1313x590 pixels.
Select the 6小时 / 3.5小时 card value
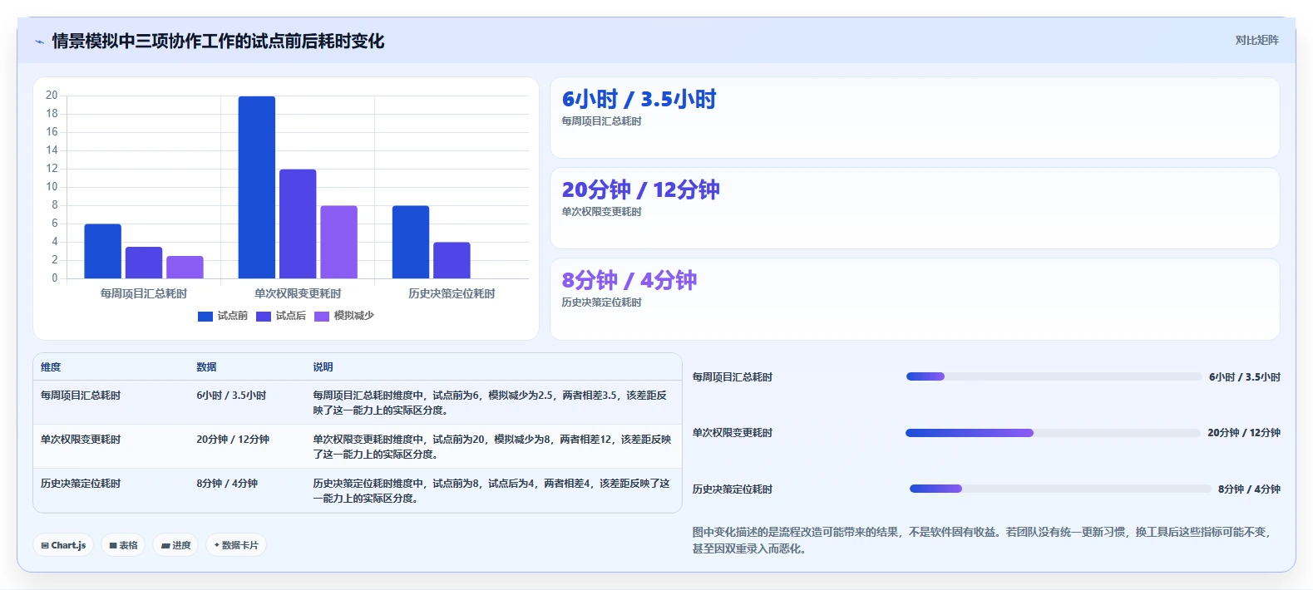[x=639, y=100]
